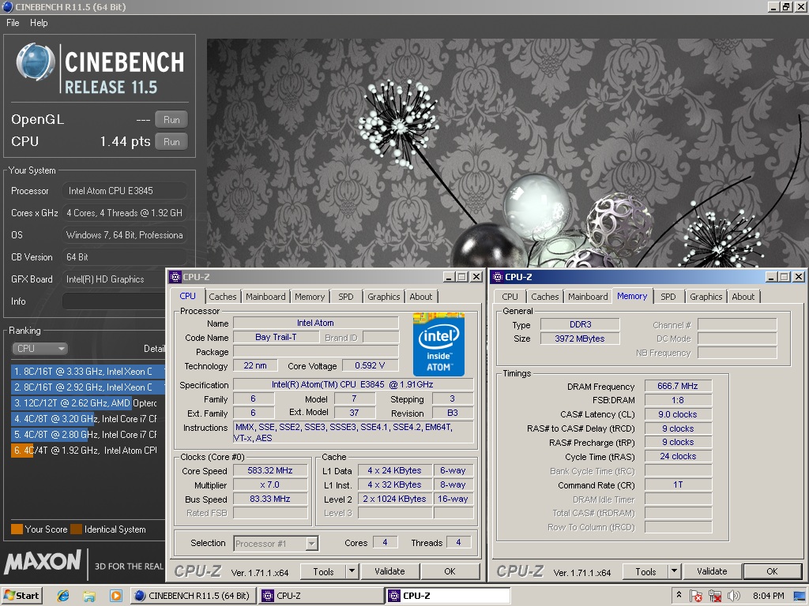Viewport: 809px width, 606px height.
Task: Switch to About tab in left CPU-Z window
Action: coord(421,297)
